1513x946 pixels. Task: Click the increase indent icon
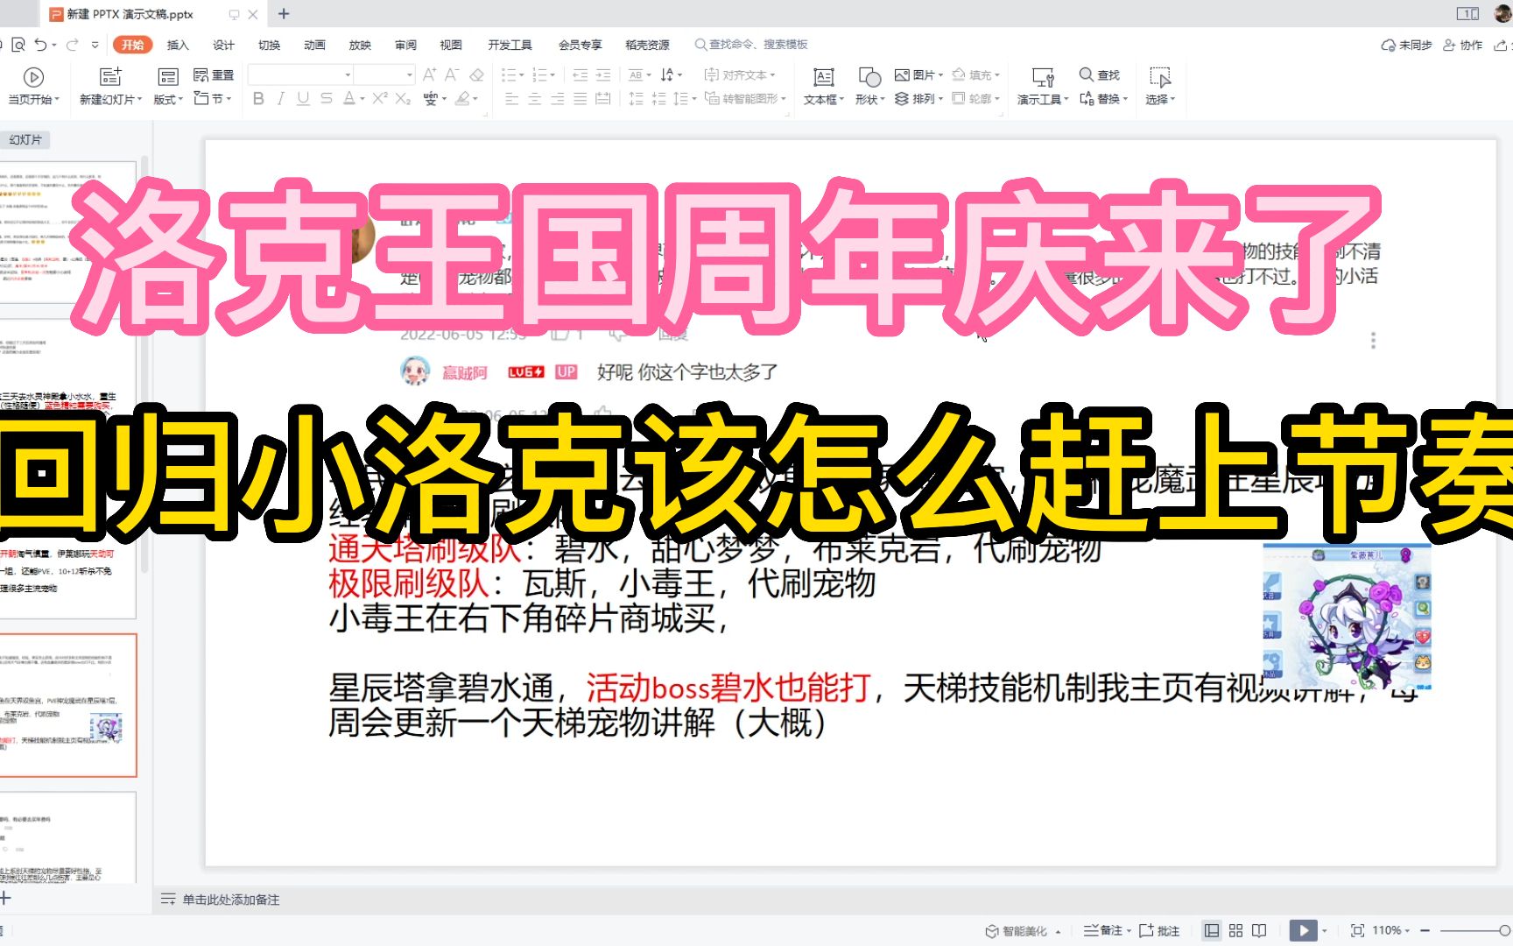click(x=603, y=75)
